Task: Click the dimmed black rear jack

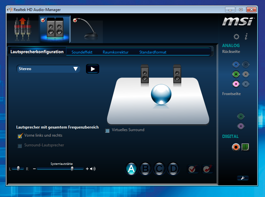Action: coord(246,65)
